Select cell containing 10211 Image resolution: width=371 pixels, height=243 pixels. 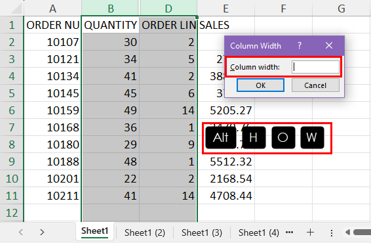pos(52,196)
